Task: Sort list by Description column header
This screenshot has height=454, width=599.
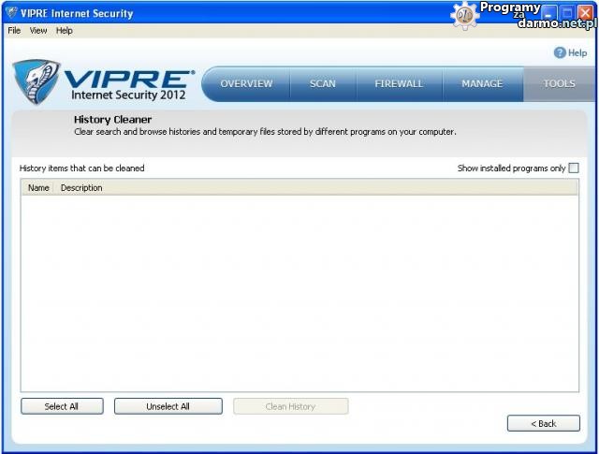Action: pos(82,188)
